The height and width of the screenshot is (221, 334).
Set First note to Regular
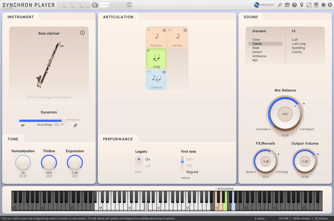[x=192, y=172]
